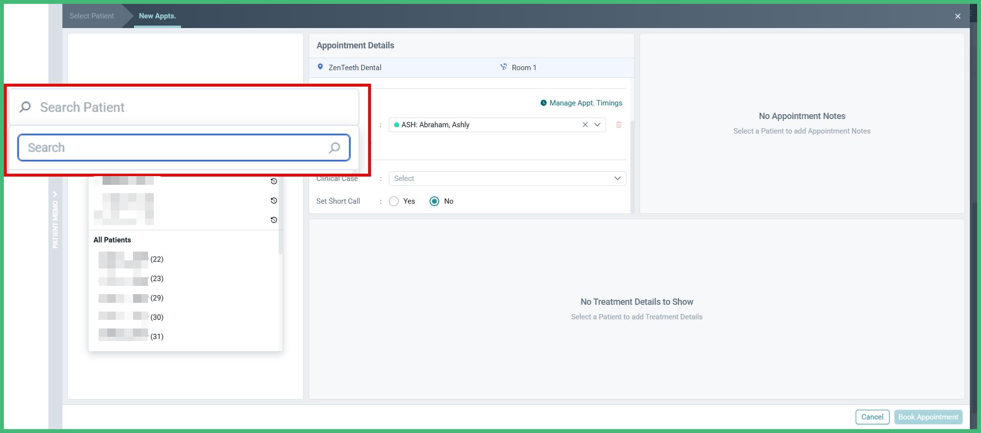
Task: Click the red trash delete icon
Action: 619,125
